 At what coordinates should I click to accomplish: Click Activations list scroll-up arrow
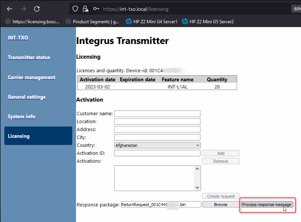(x=197, y=169)
